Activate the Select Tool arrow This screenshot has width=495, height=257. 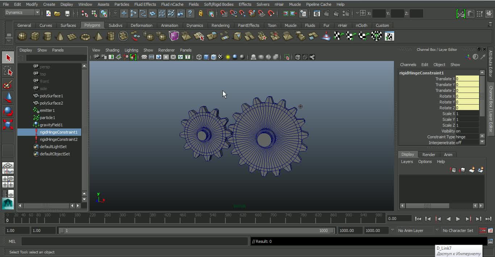(8, 58)
